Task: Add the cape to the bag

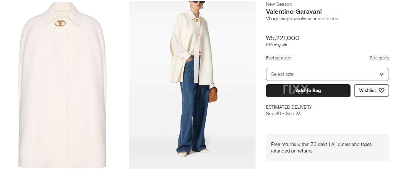Action: [x=308, y=91]
